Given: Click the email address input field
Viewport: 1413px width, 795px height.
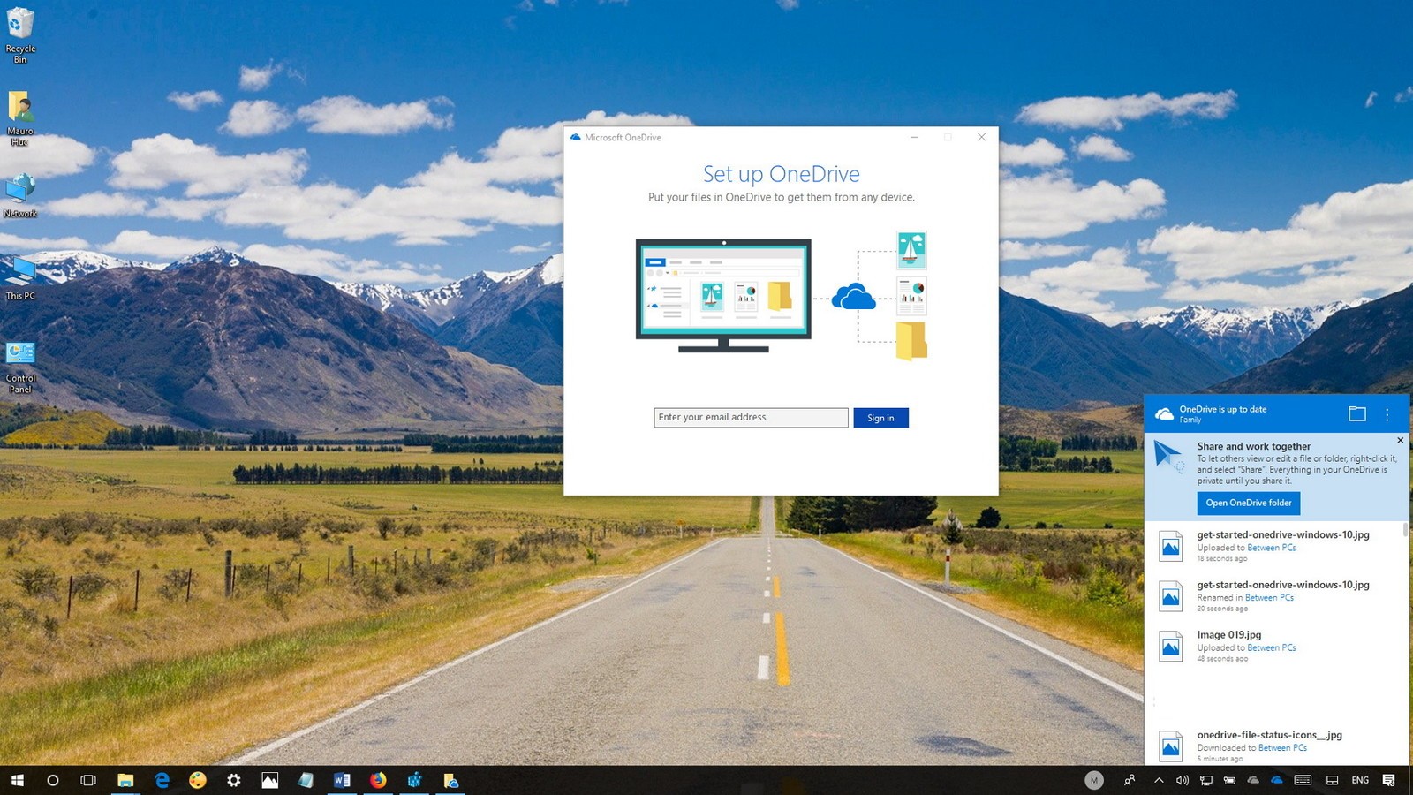Looking at the screenshot, I should (x=750, y=417).
